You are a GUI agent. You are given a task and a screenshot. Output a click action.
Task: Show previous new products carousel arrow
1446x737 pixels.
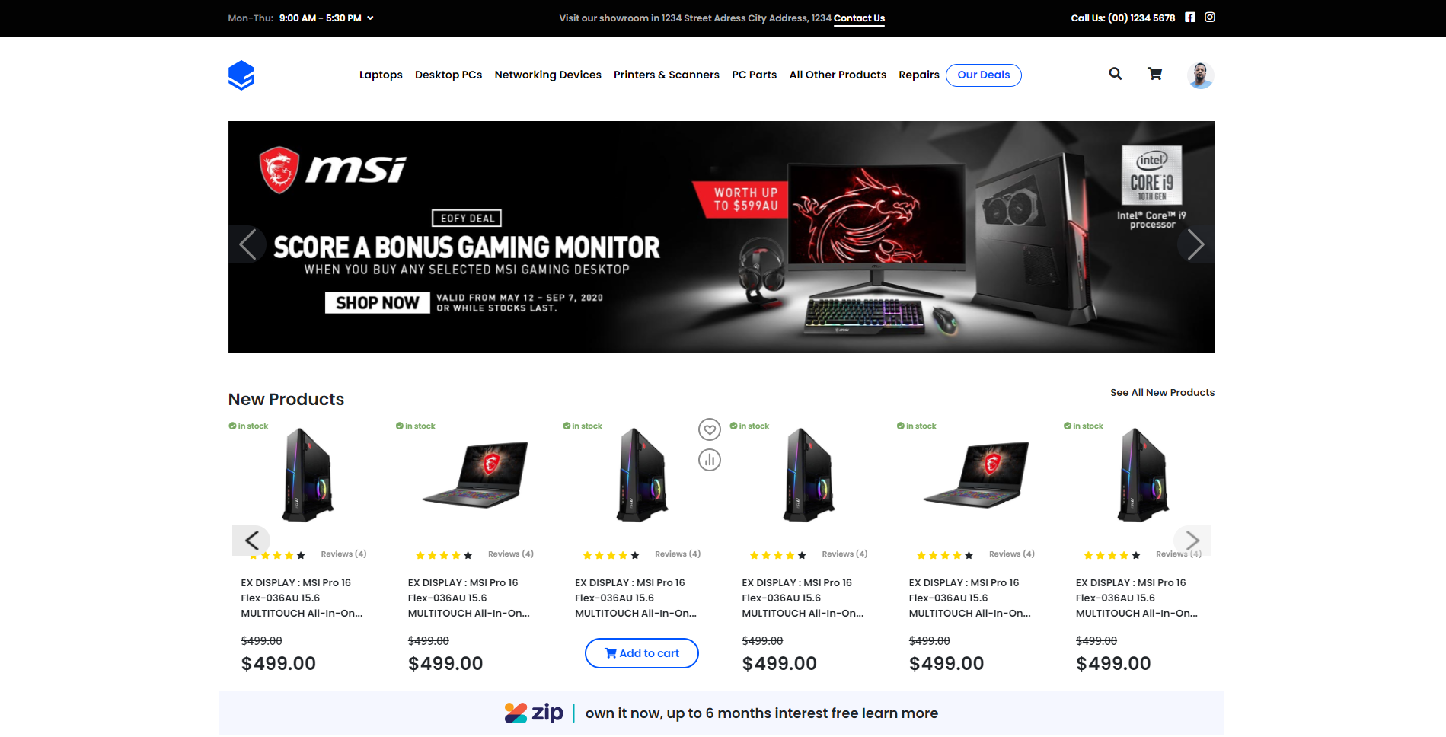251,541
